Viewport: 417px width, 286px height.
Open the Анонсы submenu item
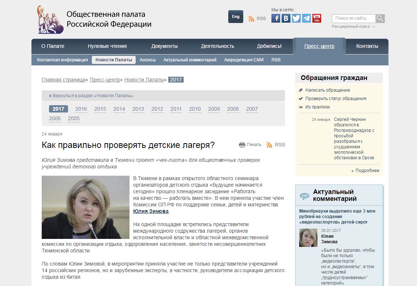(148, 60)
